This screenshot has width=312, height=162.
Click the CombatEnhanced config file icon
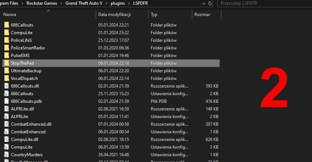pos(7,132)
